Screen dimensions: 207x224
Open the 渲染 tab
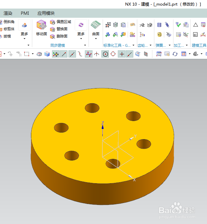(8, 13)
